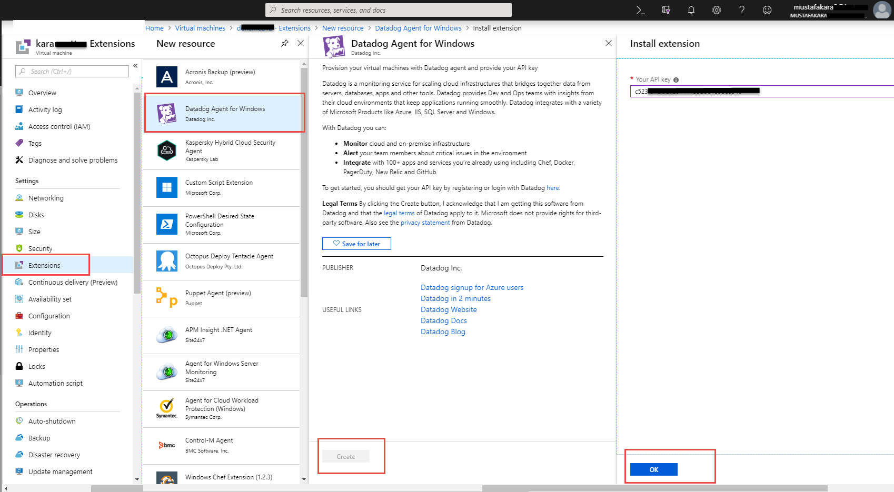Select Agent for Windows Server Monitoring
The image size is (894, 492).
[x=221, y=372]
